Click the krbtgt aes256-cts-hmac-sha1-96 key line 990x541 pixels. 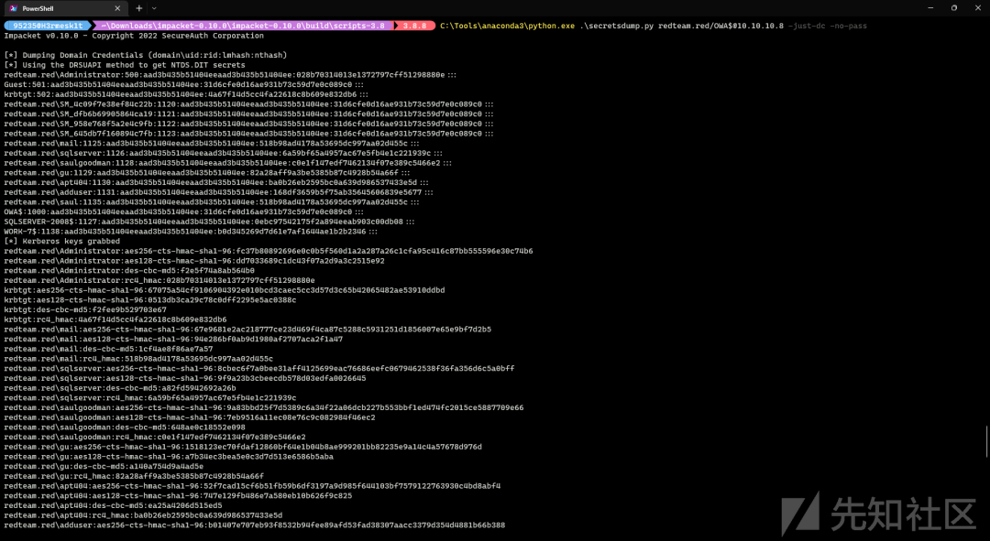point(225,290)
